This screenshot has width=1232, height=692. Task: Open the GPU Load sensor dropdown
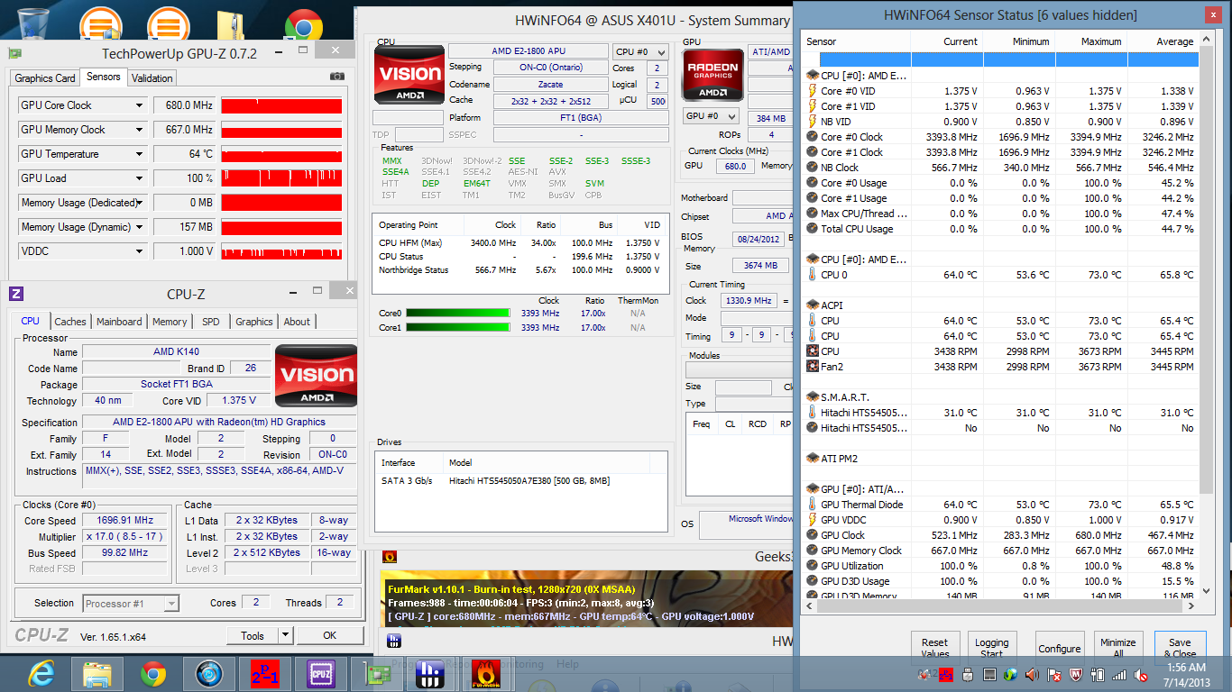[139, 178]
